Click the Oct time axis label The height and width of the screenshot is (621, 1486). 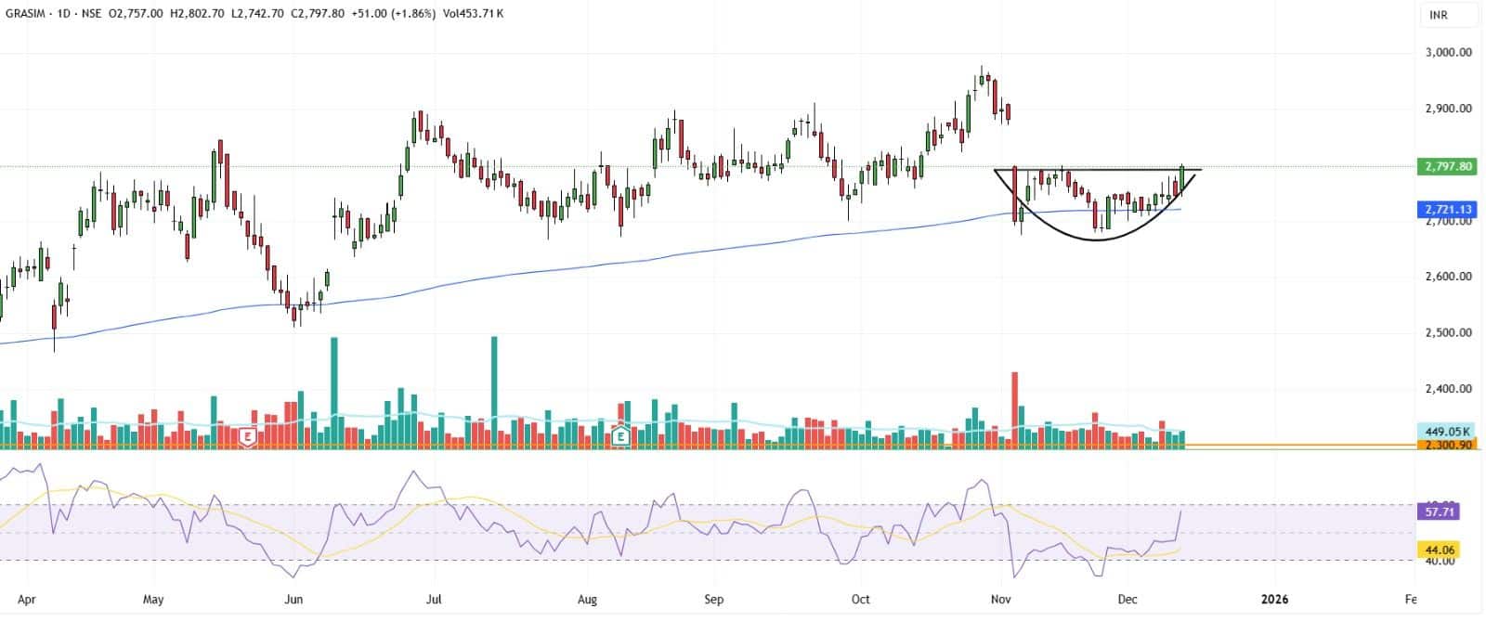861,600
